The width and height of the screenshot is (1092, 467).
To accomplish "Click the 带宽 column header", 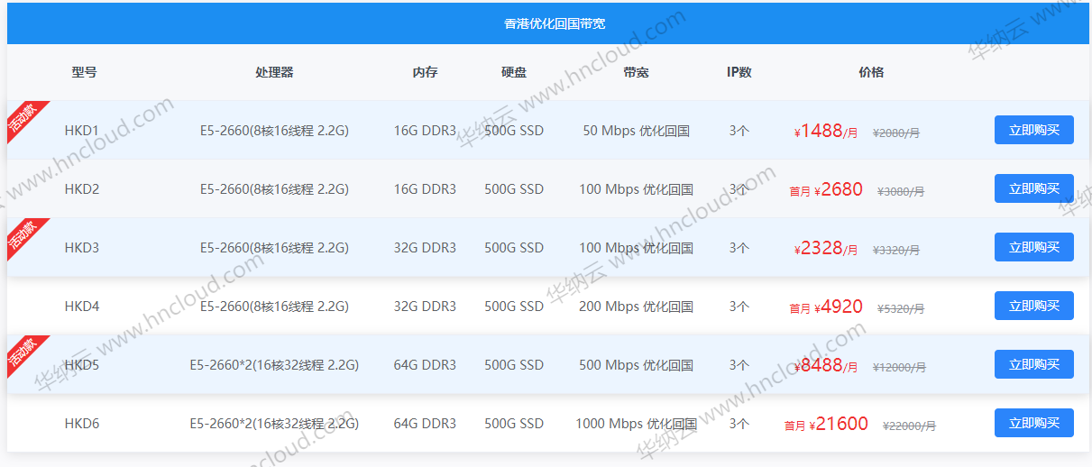I will pyautogui.click(x=636, y=72).
